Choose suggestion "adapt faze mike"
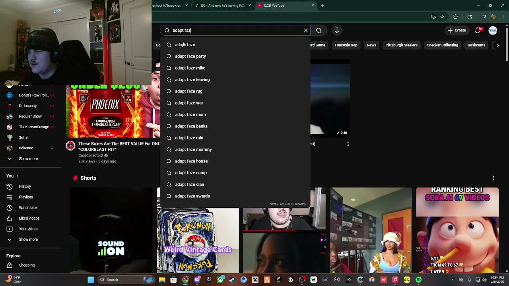The width and height of the screenshot is (509, 286). point(235,68)
